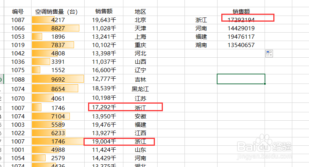Image resolution: width=309 pixels, height=167 pixels.
Task: Click the sales value 19,643千
Action: click(104, 20)
